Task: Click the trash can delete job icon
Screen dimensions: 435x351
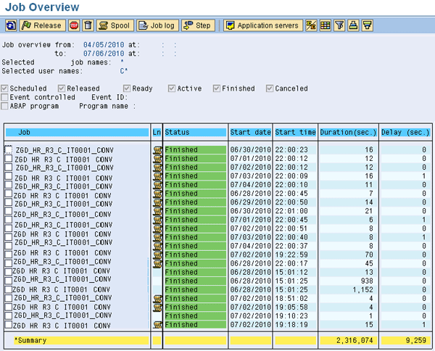Action: coord(88,25)
